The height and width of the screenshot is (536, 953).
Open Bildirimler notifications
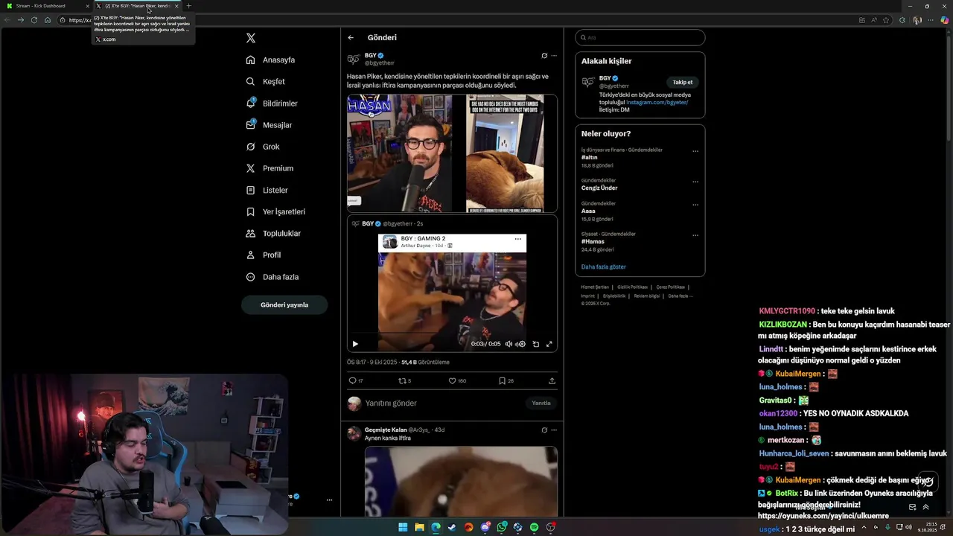pos(272,103)
